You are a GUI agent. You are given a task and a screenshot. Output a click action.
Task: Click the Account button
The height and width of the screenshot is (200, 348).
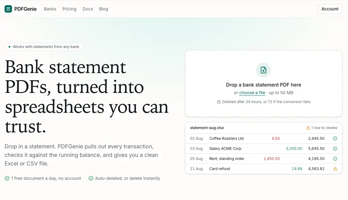(330, 9)
